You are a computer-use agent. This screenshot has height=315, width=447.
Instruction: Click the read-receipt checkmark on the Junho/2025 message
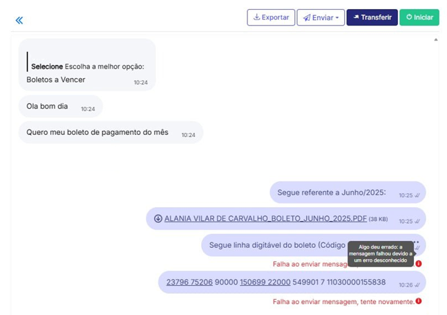(x=417, y=196)
